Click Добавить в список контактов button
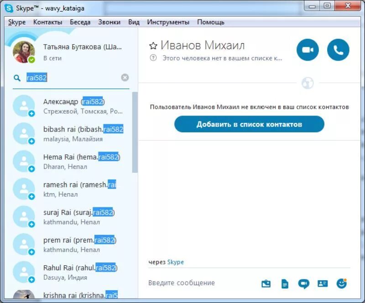The image size is (365, 303). coord(249,124)
